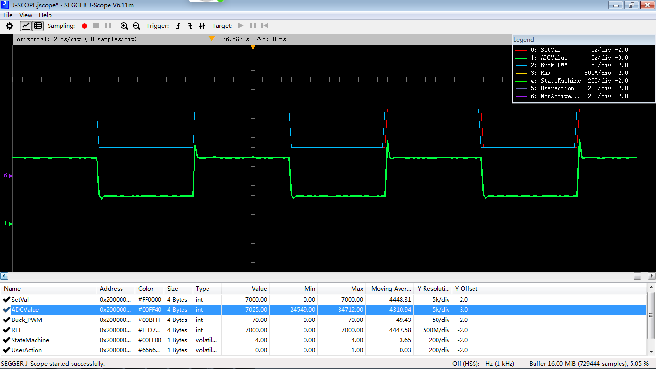The width and height of the screenshot is (656, 369).
Task: Toggle SetVal checkmark
Action: pos(6,299)
